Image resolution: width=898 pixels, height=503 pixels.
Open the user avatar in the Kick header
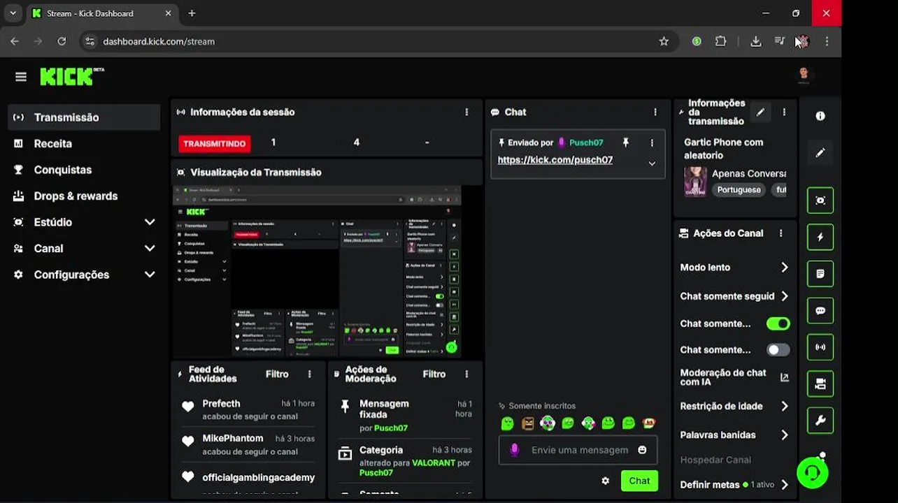click(x=804, y=74)
